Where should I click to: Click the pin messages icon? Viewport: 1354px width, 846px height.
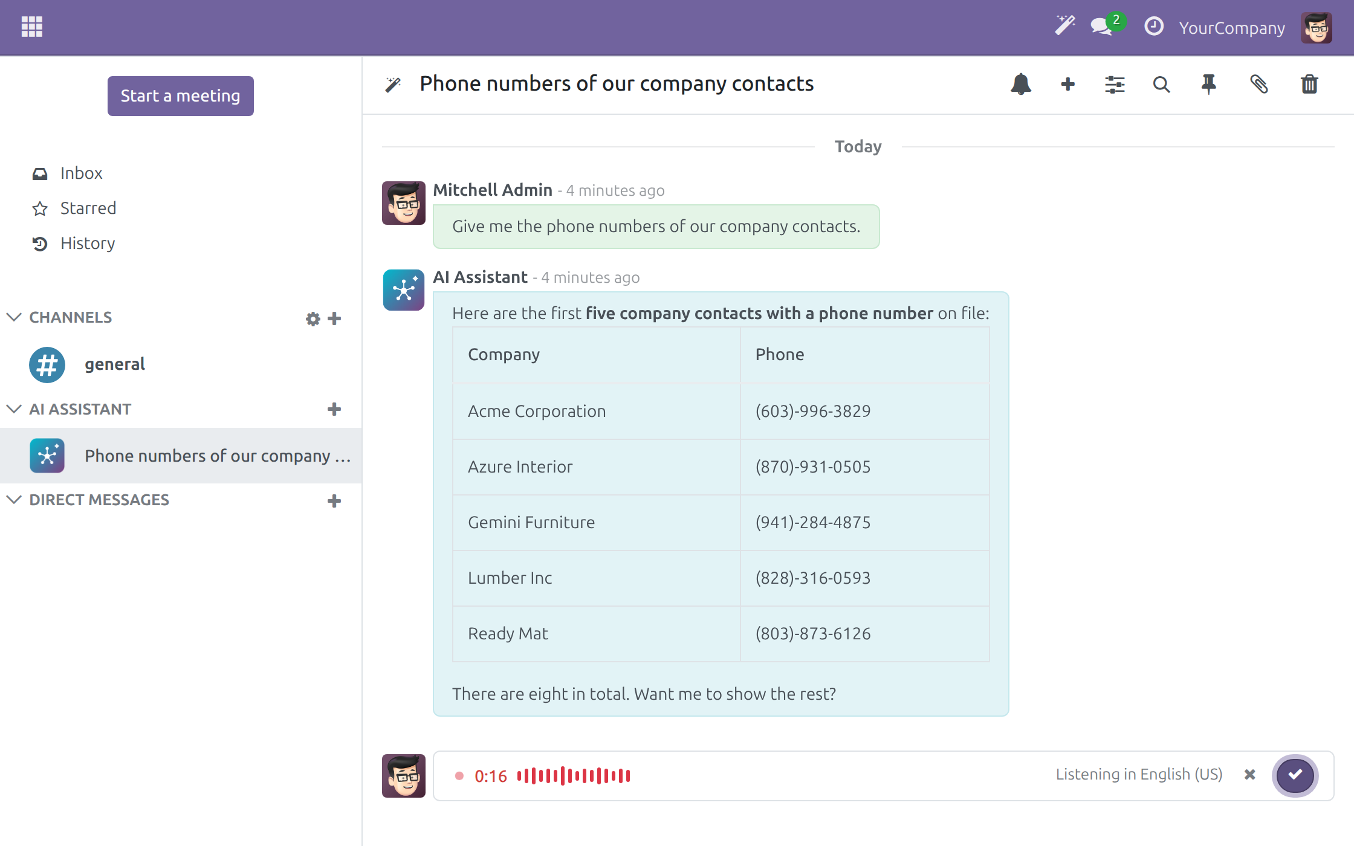[1208, 84]
